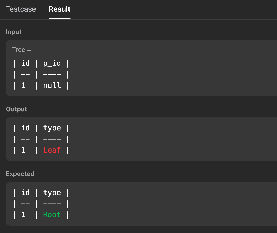
Task: Click the id value 1 in Output table
Action: (23, 150)
